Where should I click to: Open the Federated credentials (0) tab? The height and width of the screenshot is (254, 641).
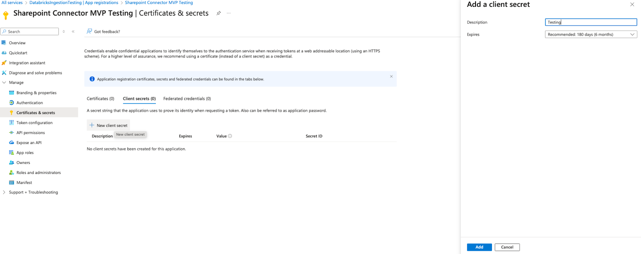(x=187, y=98)
